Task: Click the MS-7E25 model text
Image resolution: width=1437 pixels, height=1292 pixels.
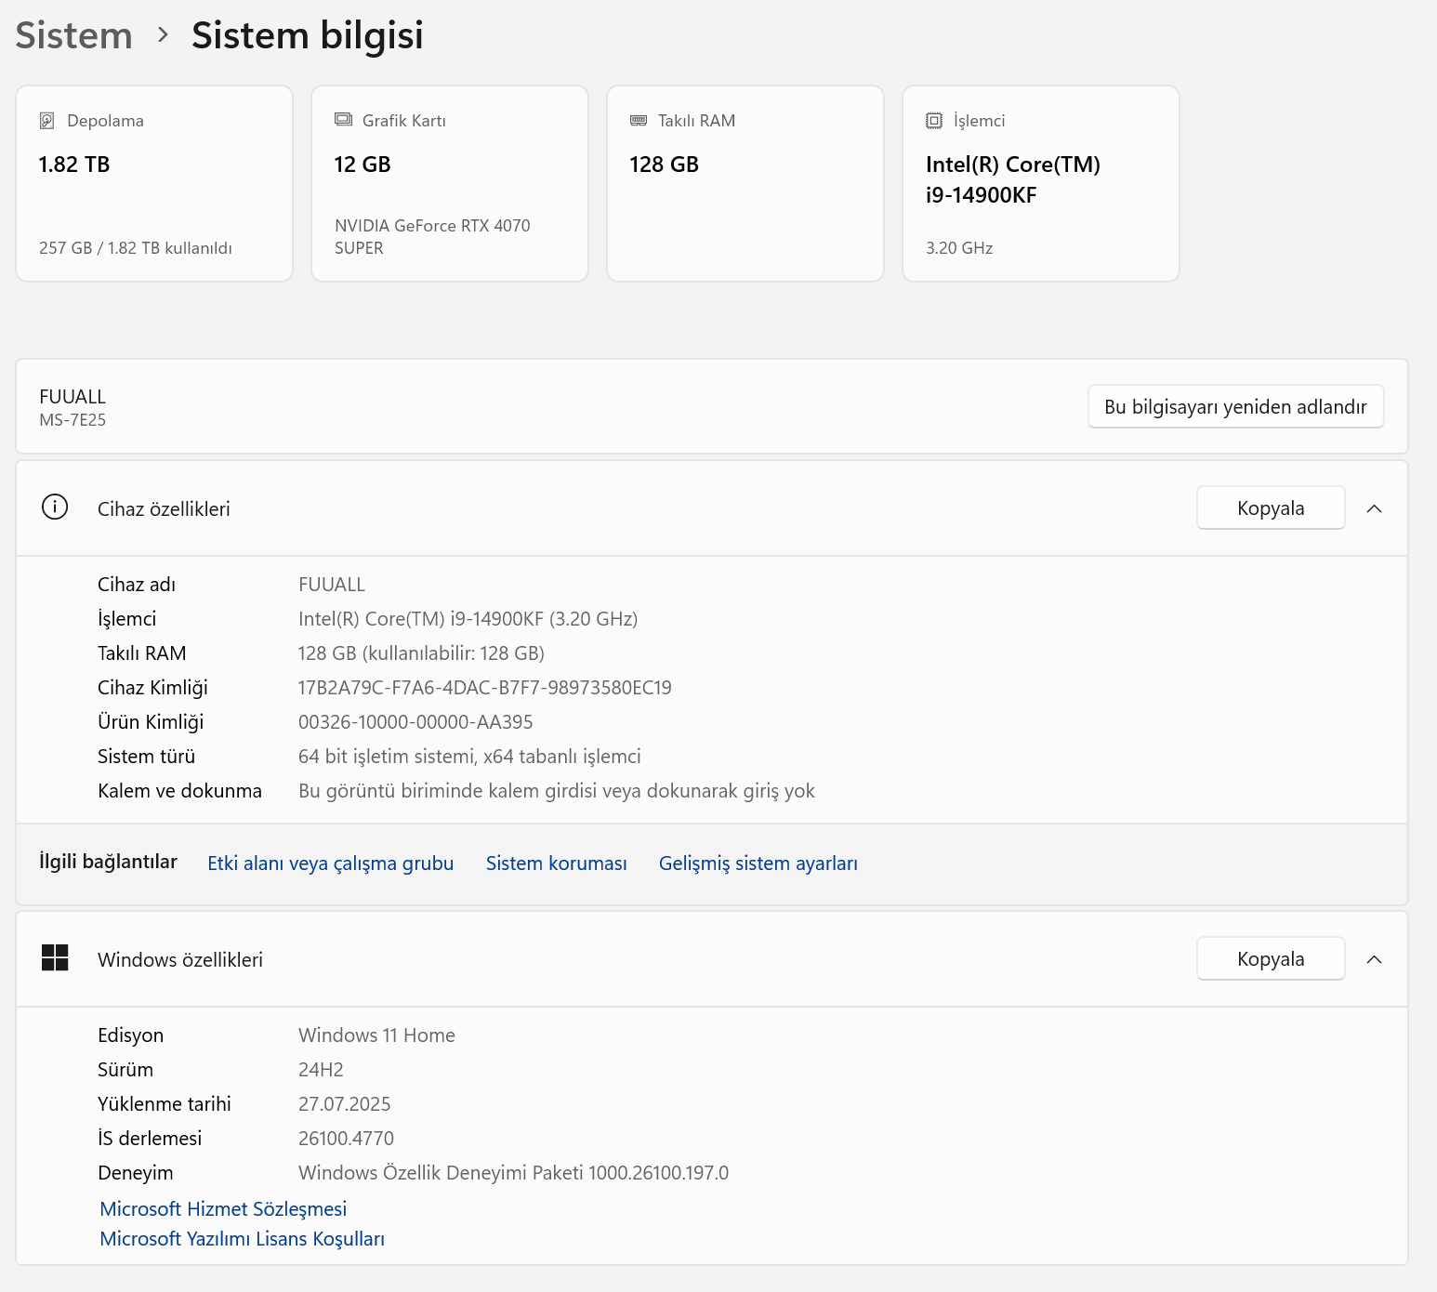Action: tap(73, 420)
